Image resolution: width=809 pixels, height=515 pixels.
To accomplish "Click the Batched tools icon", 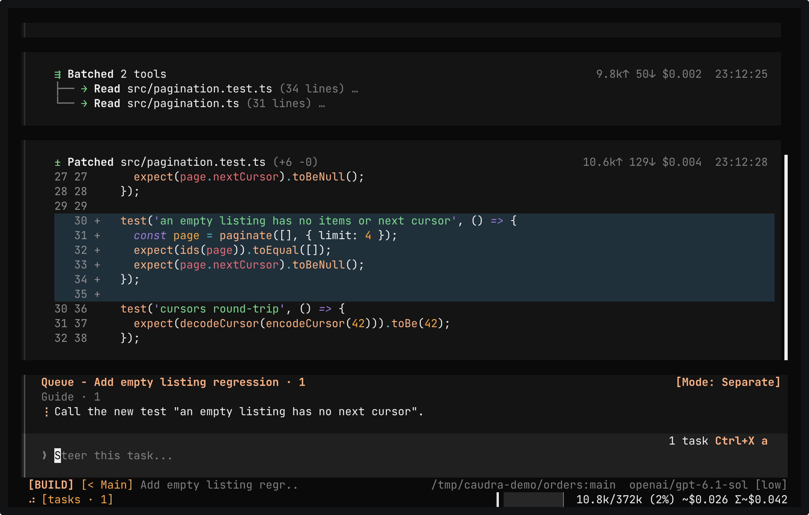I will click(58, 74).
